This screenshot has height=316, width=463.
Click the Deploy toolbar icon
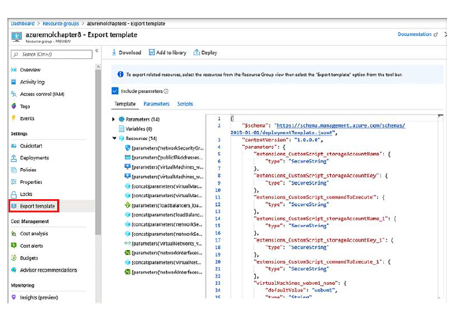[x=196, y=52]
